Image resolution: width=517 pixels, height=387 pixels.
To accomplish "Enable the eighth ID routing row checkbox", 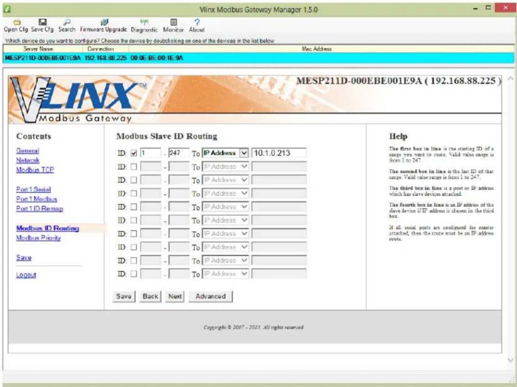I will pos(133,247).
